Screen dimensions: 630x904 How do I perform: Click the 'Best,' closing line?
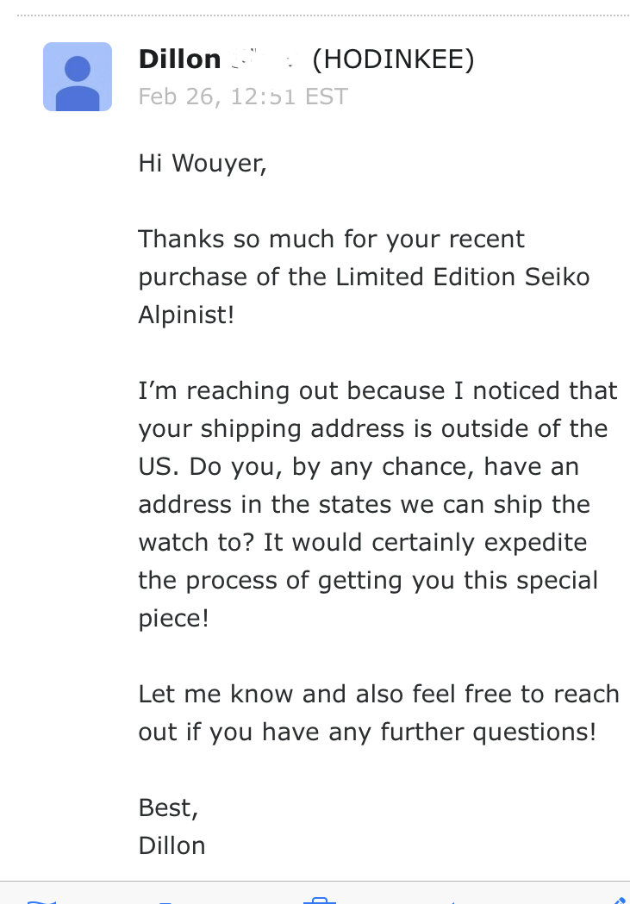(x=168, y=807)
